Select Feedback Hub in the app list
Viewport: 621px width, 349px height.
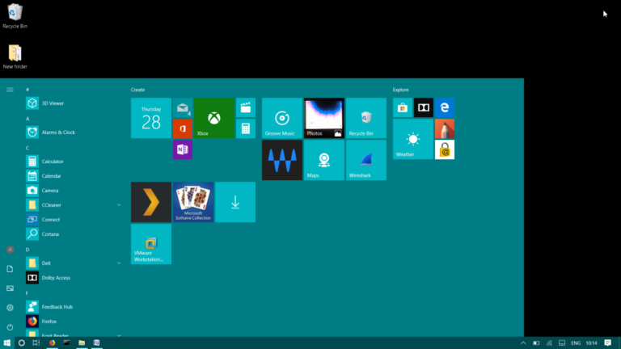click(57, 307)
